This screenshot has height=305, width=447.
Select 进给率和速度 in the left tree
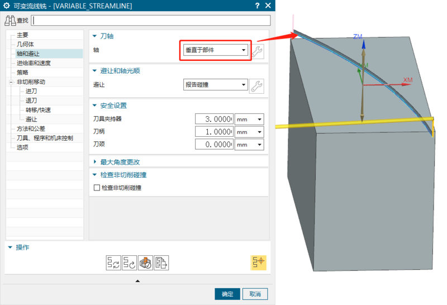(34, 63)
